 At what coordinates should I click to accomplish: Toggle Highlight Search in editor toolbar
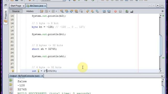tap(76, 11)
